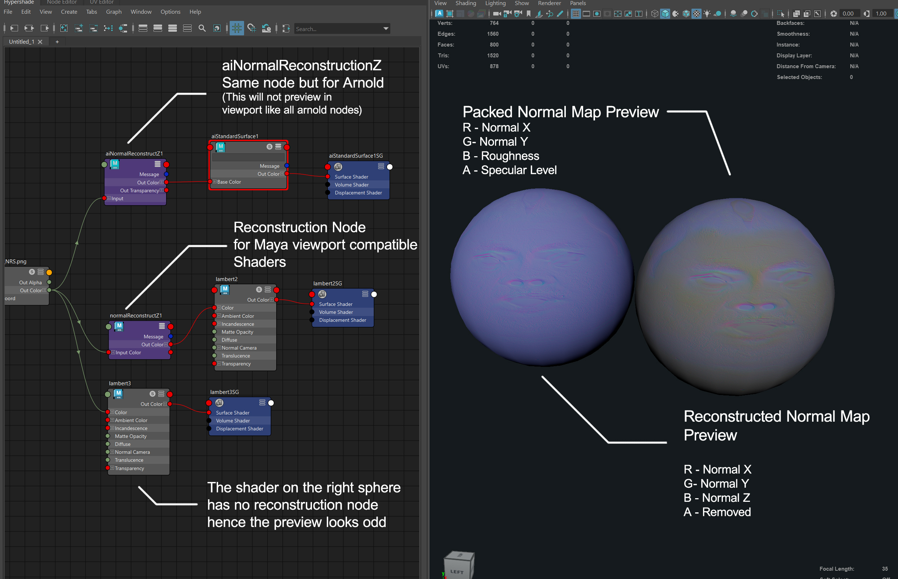Screen dimensions: 898x579
Task: Use default material icon
Action: click(x=676, y=14)
